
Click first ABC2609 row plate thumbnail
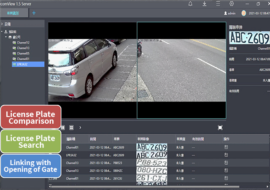[x=152, y=147]
